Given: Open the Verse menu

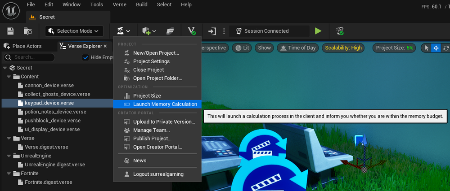Looking at the screenshot, I should click(x=120, y=4).
